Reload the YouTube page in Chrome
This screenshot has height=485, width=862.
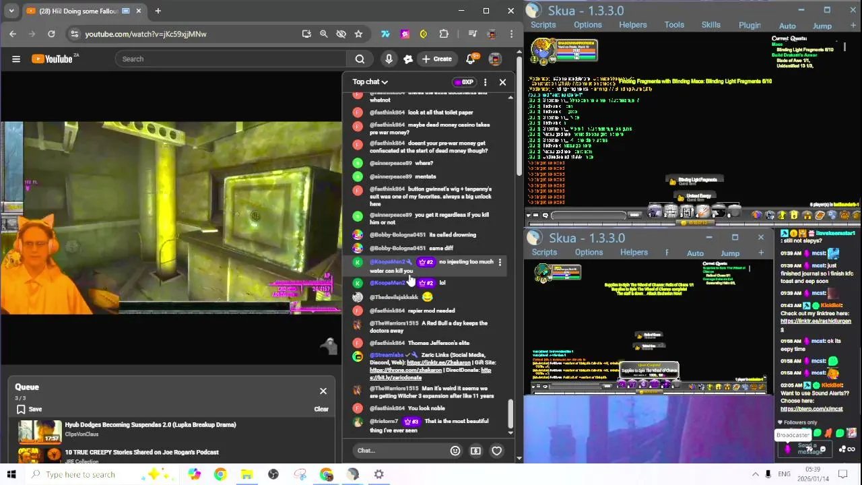51,34
